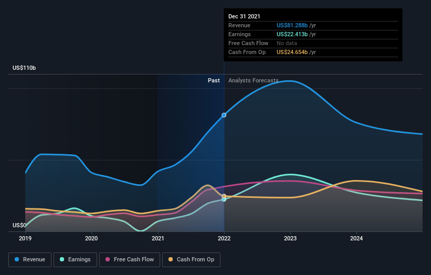431x275 pixels.
Task: Click the Cash From Op label in tooltip
Action: (x=247, y=52)
